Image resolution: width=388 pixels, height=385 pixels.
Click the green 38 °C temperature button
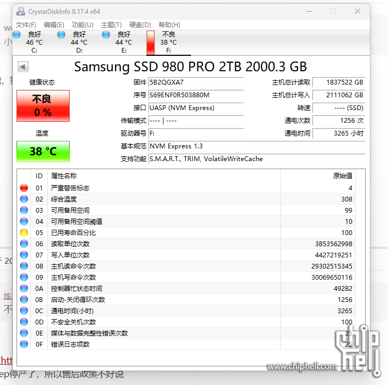[x=43, y=152]
